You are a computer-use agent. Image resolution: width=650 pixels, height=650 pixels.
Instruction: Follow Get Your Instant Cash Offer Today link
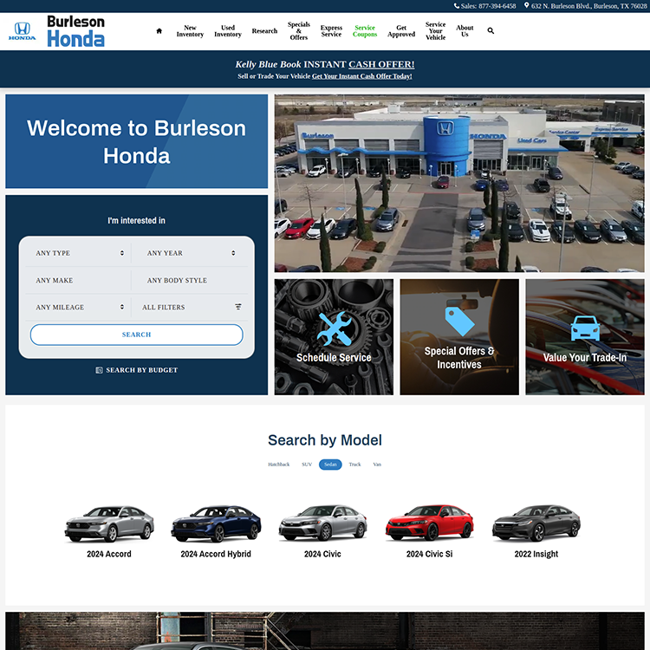[x=362, y=76]
